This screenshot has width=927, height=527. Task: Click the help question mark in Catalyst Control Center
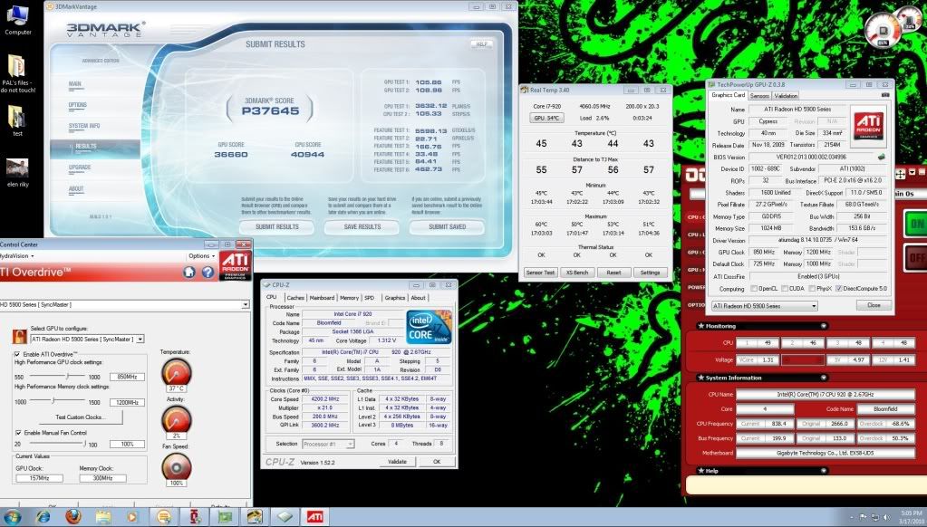coord(208,273)
